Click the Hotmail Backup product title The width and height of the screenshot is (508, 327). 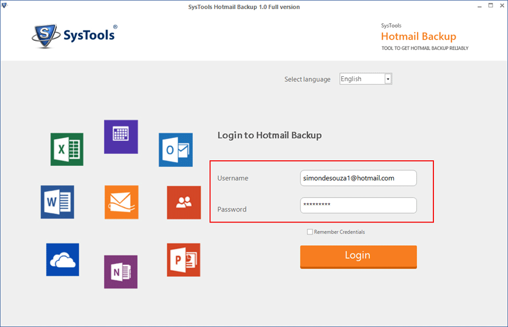pyautogui.click(x=419, y=36)
